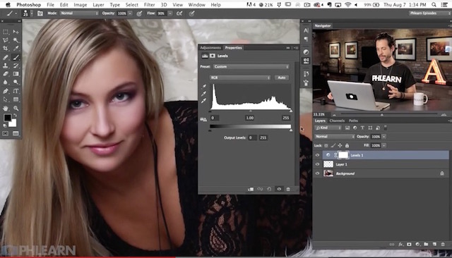
Task: Delete the Levels adjustment with trash icon
Action: tap(288, 189)
